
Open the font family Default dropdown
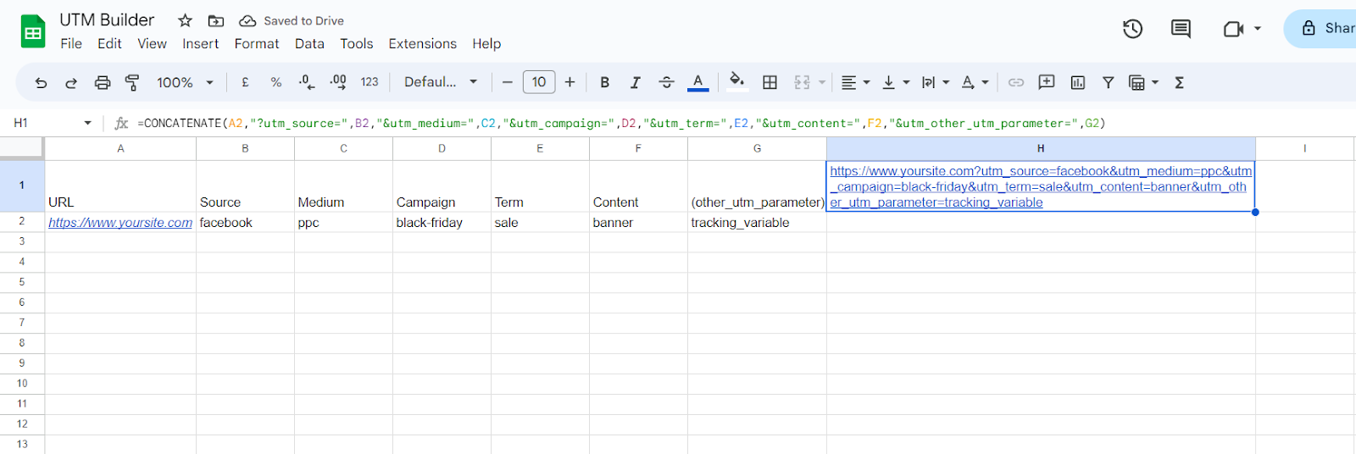click(441, 82)
